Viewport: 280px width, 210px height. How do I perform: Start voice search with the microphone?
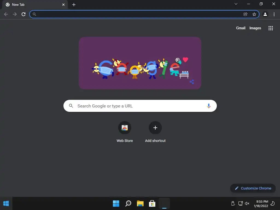coord(209,106)
